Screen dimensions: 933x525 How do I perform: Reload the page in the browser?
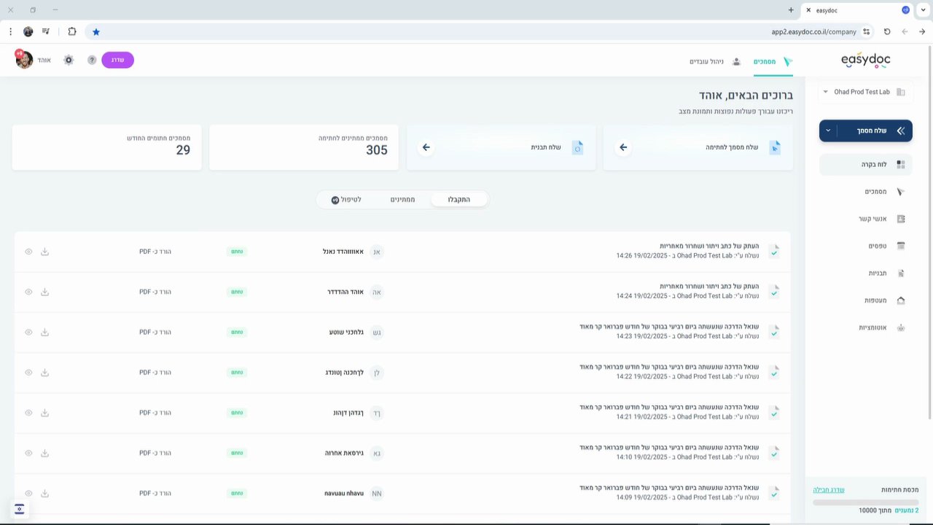click(x=887, y=32)
